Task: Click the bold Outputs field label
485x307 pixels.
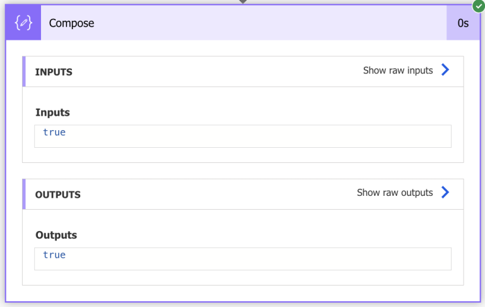Action: (x=56, y=235)
